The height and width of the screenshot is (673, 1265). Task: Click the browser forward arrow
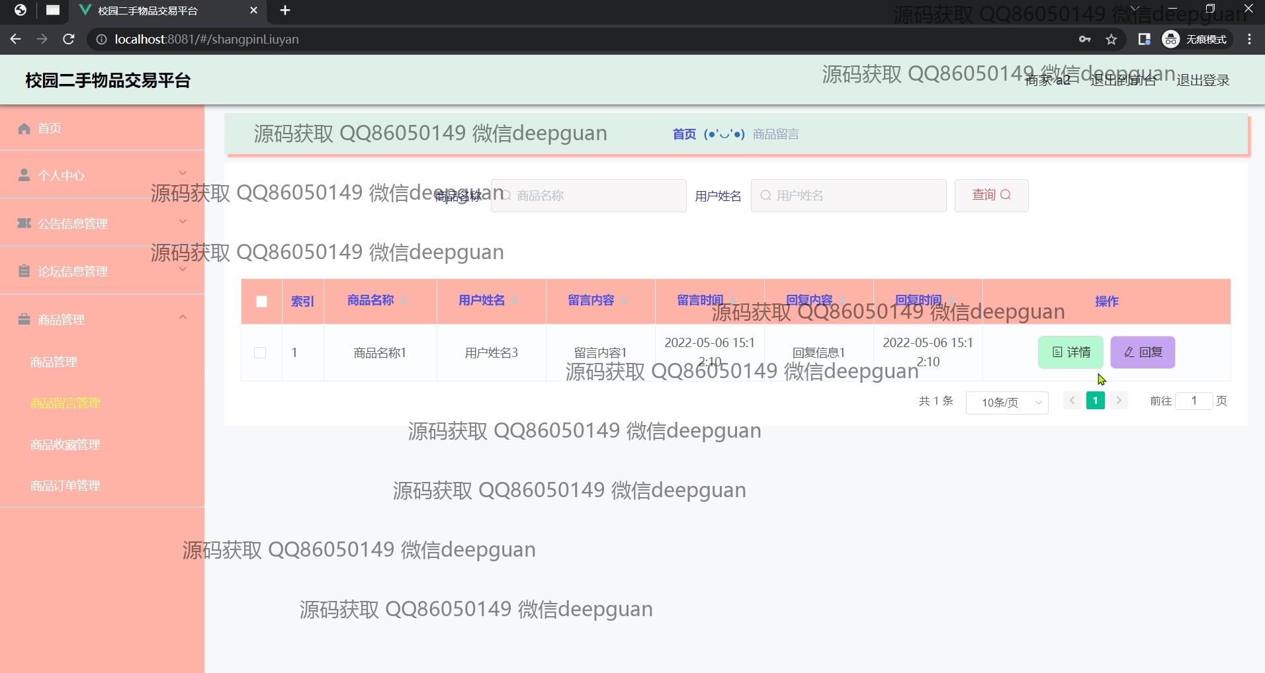pos(42,40)
